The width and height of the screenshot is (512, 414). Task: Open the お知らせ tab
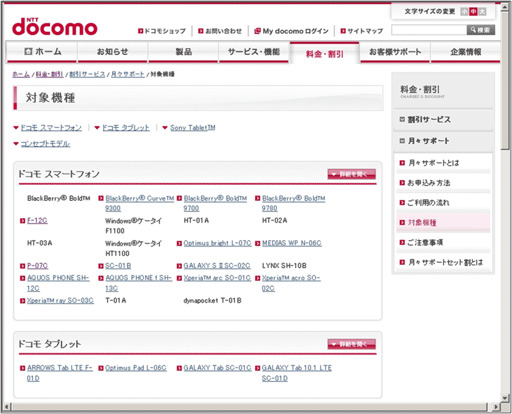113,52
